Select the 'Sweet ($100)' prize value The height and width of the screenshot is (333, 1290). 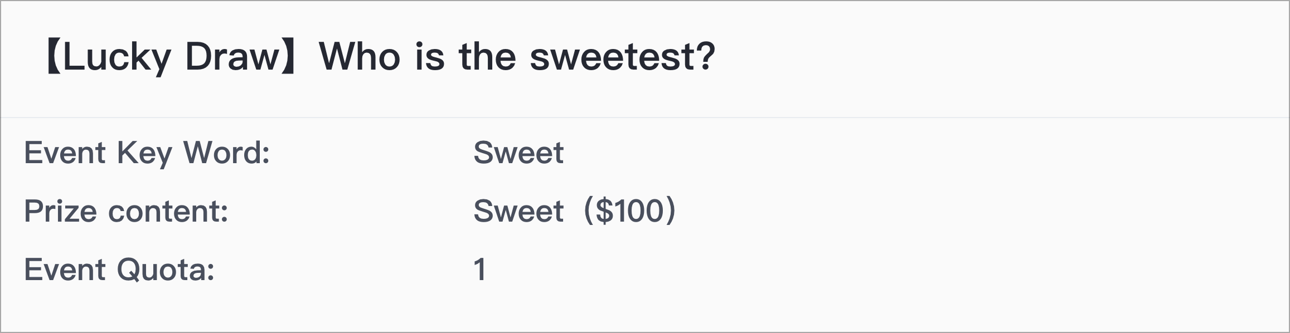click(574, 211)
